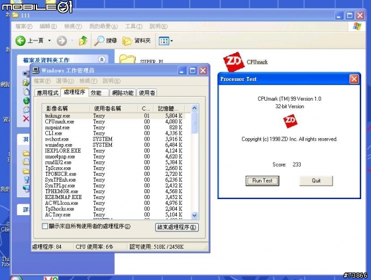This screenshot has width=371, height=280.
Task: Click the Run Test button
Action: 263,181
